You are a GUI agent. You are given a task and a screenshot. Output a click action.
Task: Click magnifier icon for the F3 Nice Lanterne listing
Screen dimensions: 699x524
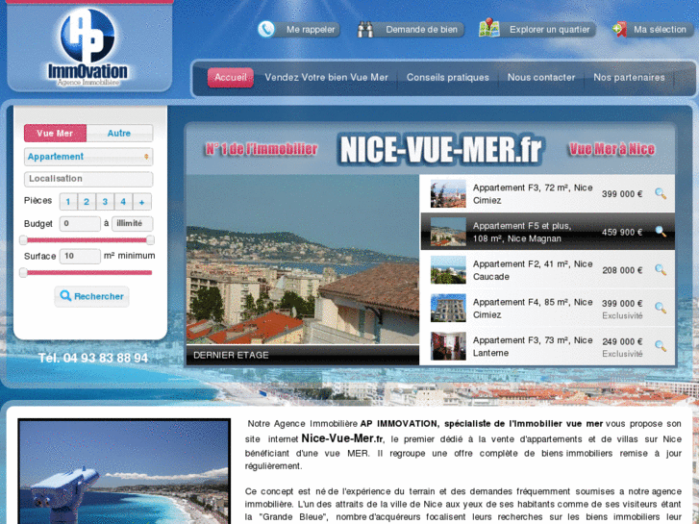(x=661, y=346)
